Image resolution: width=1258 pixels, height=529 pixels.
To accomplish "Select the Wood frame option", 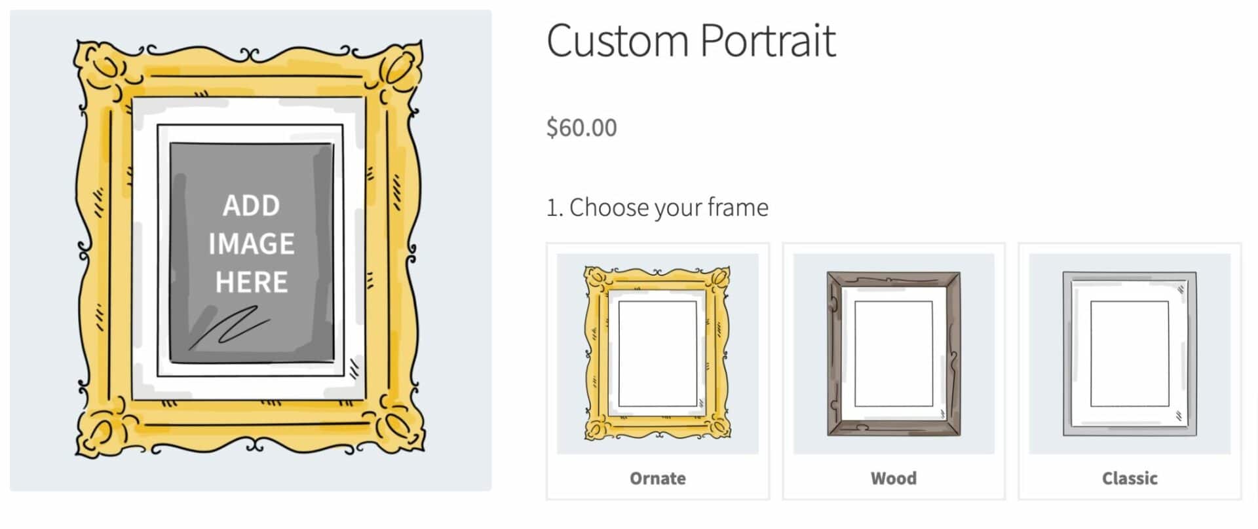I will tap(894, 371).
